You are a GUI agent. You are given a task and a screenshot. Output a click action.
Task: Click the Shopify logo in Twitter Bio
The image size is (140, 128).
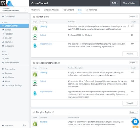(35, 28)
